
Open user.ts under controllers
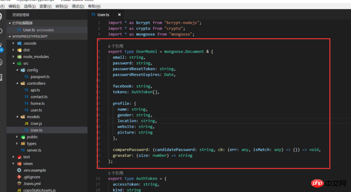click(x=36, y=110)
